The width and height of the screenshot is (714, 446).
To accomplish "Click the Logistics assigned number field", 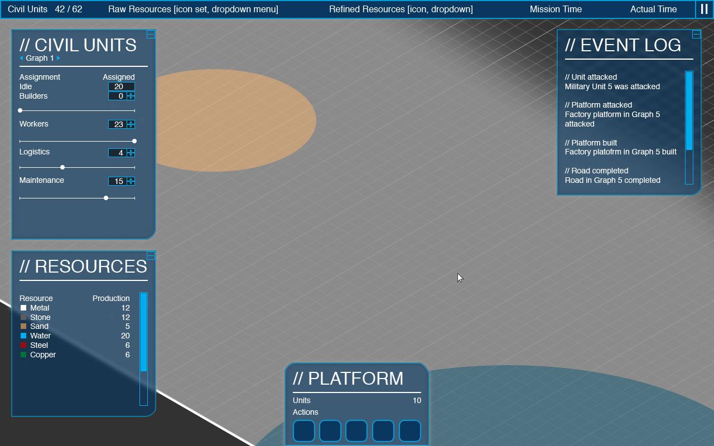I will pos(118,153).
